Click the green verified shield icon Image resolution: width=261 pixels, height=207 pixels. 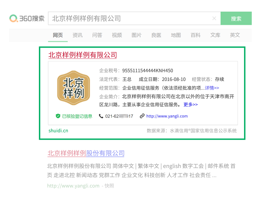tap(58, 116)
